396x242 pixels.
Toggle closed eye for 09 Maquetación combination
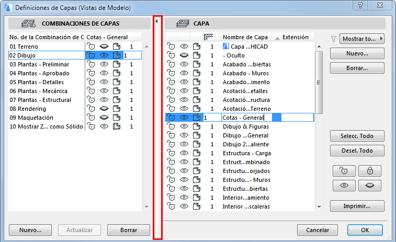click(x=104, y=118)
